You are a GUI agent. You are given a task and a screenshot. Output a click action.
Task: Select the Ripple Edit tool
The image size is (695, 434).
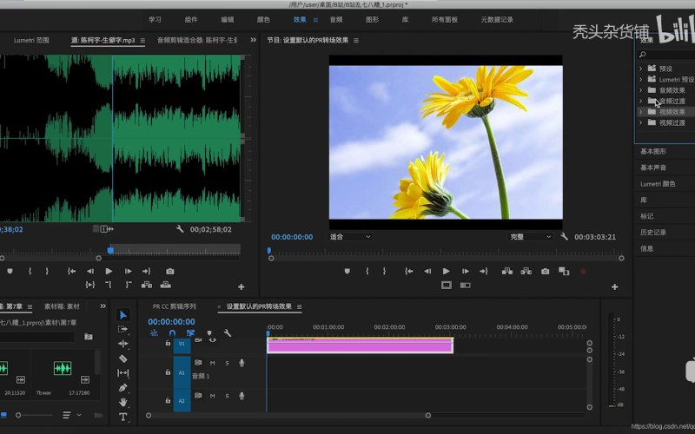(123, 344)
